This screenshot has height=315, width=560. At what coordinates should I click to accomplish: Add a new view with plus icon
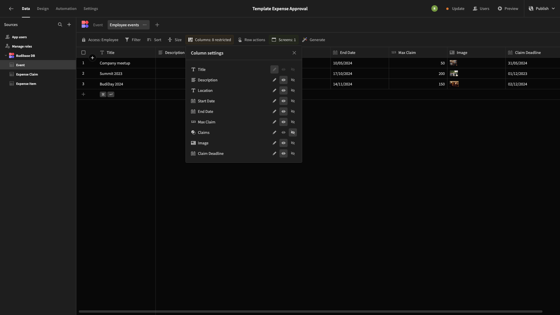(157, 25)
